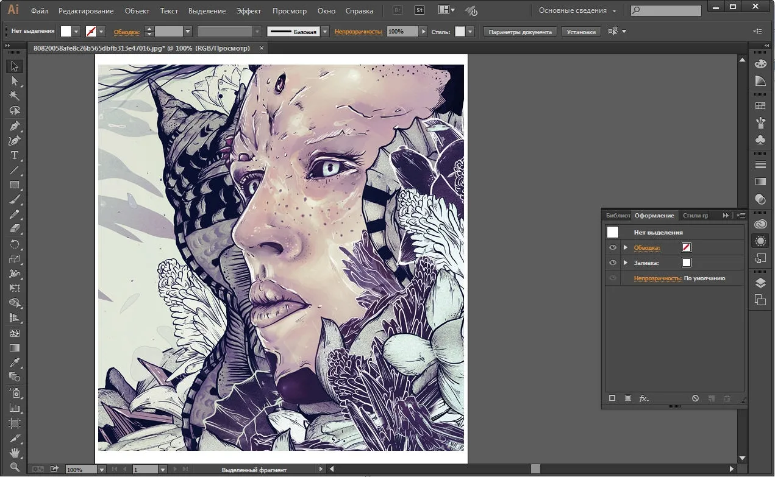Open the Layers panel icon
The image size is (775, 477).
point(760,283)
